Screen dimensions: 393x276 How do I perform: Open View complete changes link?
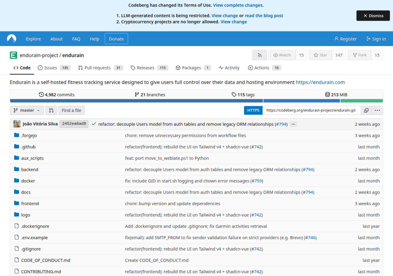click(x=238, y=5)
